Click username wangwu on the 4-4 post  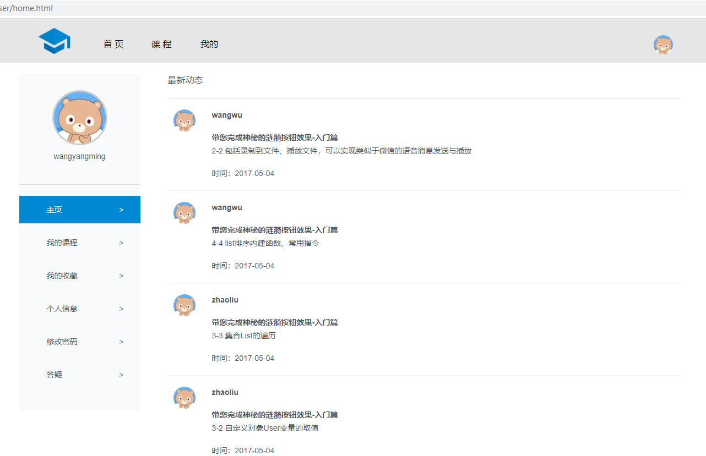pos(227,207)
